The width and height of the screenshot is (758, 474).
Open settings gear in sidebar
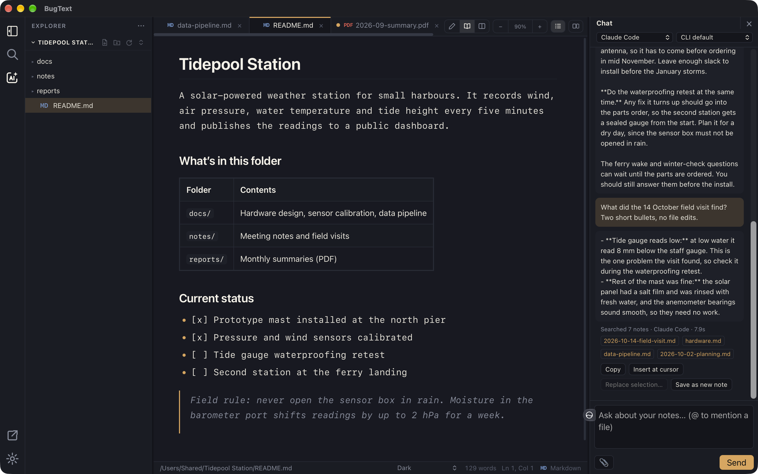click(x=12, y=459)
